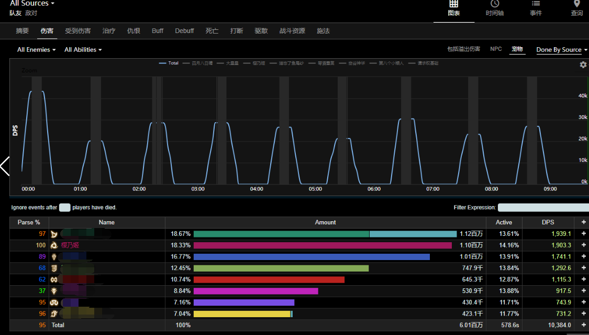The width and height of the screenshot is (589, 335).
Task: Click the 查询 query pin icon
Action: tap(576, 4)
